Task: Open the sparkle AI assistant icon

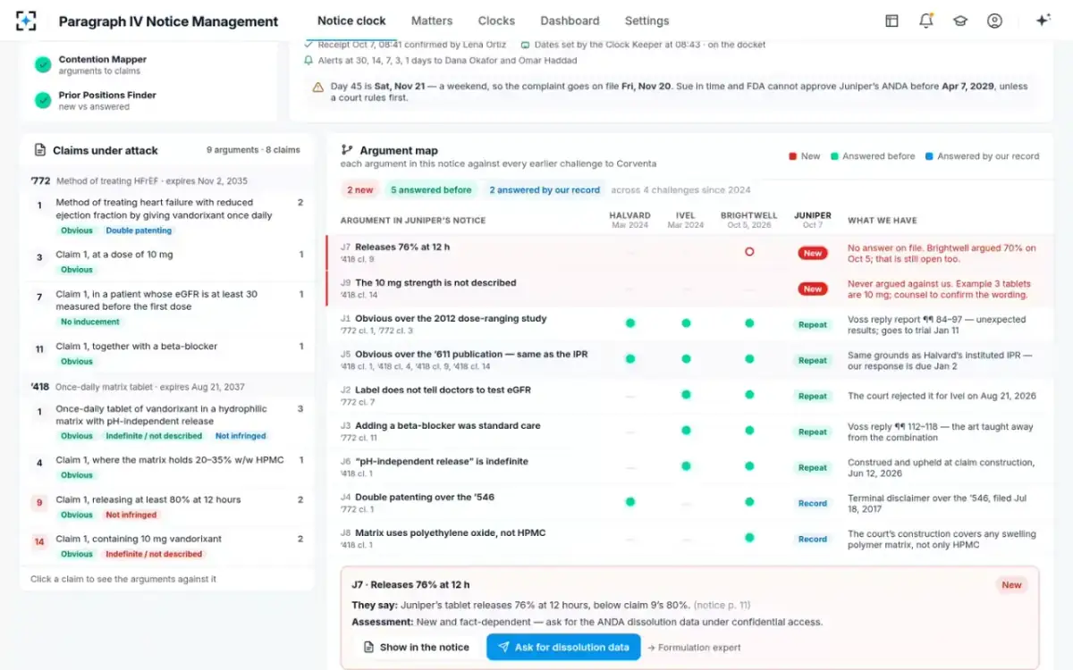Action: coord(1043,21)
